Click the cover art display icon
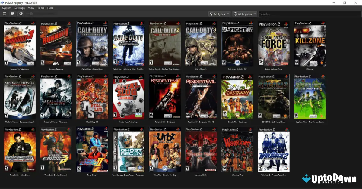The height and width of the screenshot is (189, 362). pos(21,14)
